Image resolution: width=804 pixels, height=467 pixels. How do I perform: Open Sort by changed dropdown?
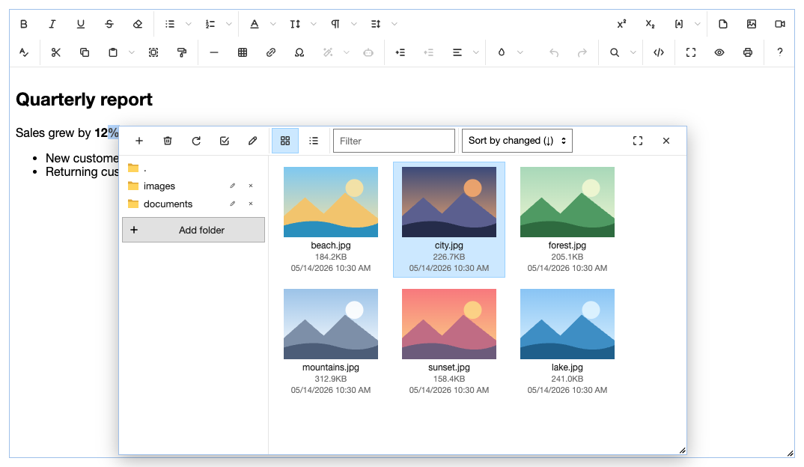[517, 141]
